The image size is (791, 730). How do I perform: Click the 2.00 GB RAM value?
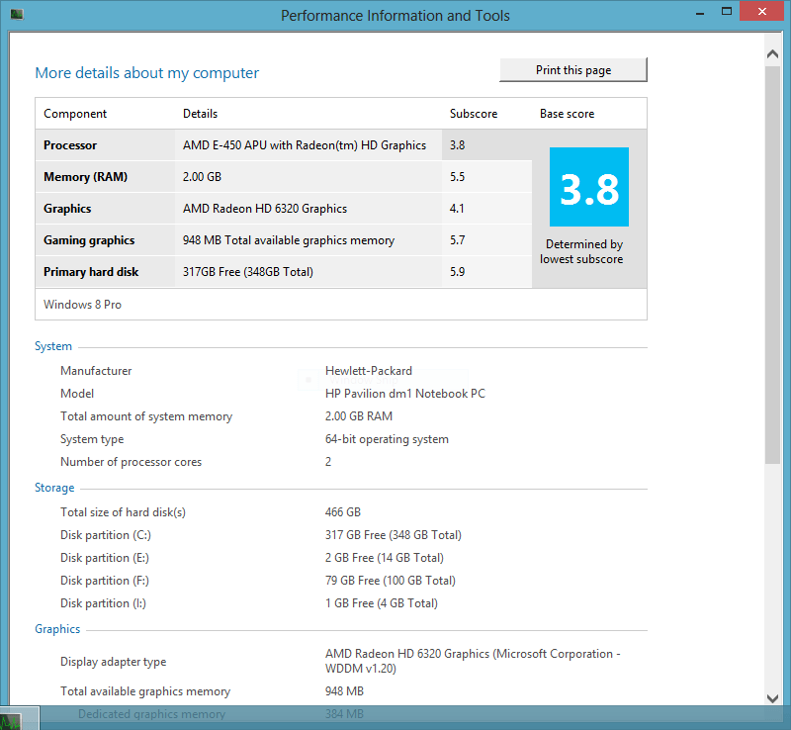pyautogui.click(x=359, y=416)
